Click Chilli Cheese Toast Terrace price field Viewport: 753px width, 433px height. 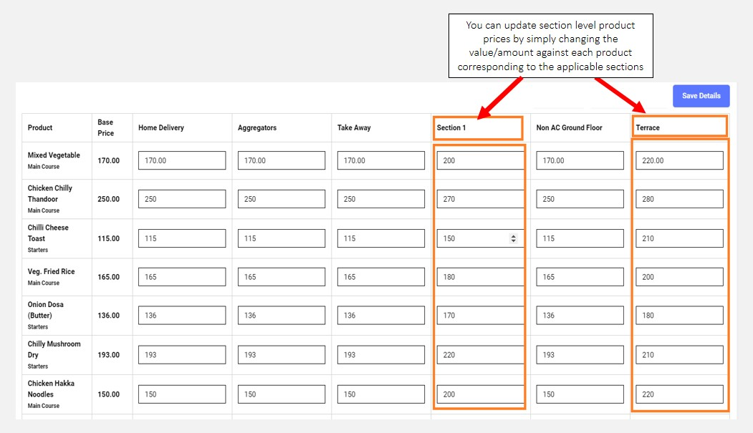[679, 238]
